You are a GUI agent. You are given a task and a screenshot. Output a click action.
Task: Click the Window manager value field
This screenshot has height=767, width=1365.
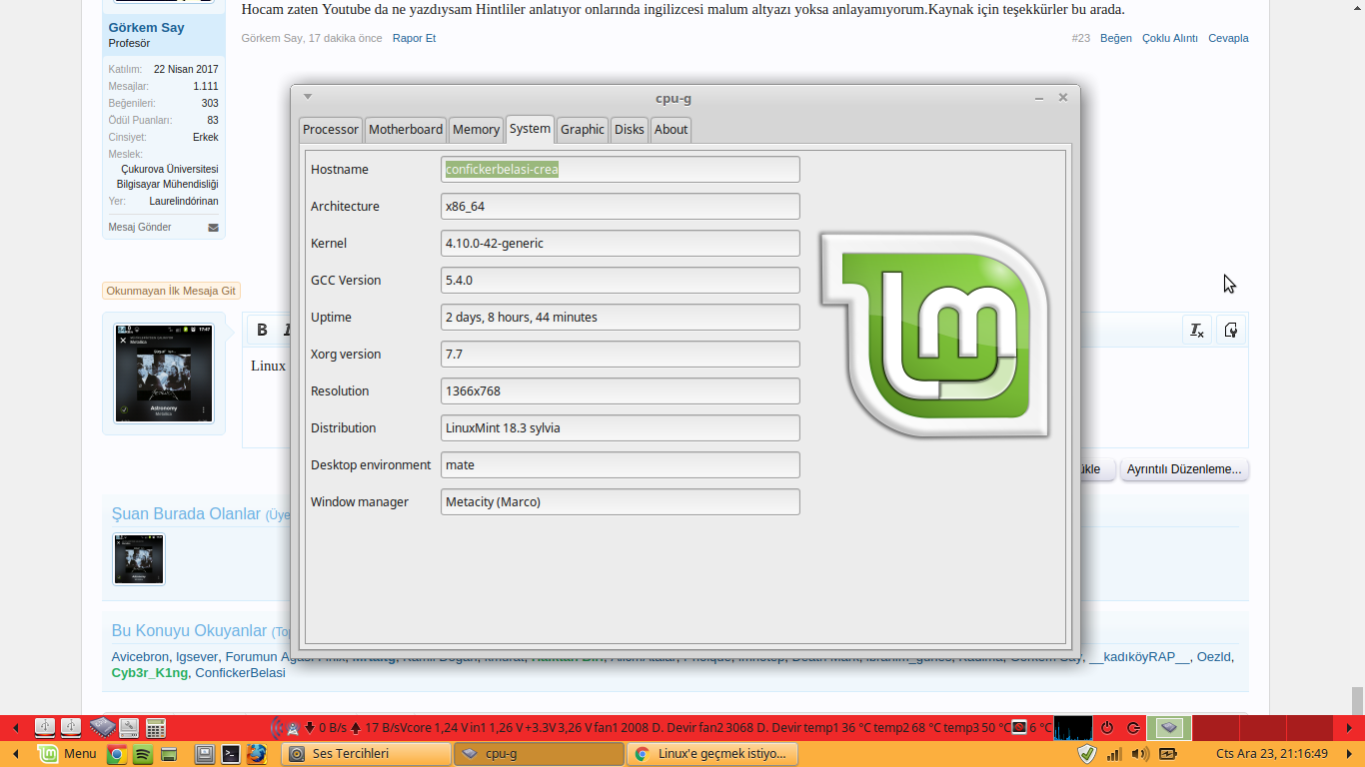621,501
